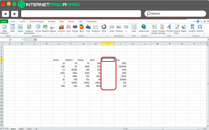Viewport: 209px width, 130px height.
Task: Click the Captura screenshot tool
Action: point(53,29)
